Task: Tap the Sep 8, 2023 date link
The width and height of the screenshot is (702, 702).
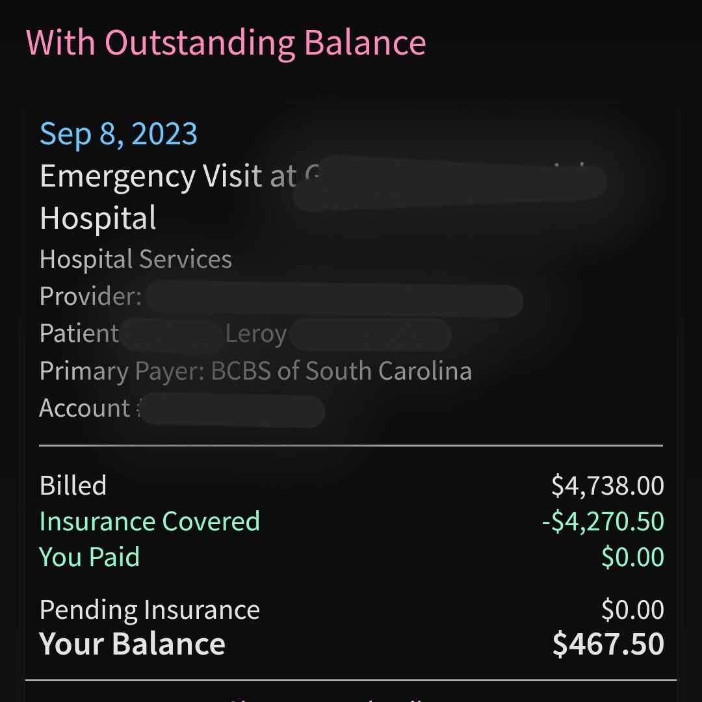Action: (x=118, y=134)
